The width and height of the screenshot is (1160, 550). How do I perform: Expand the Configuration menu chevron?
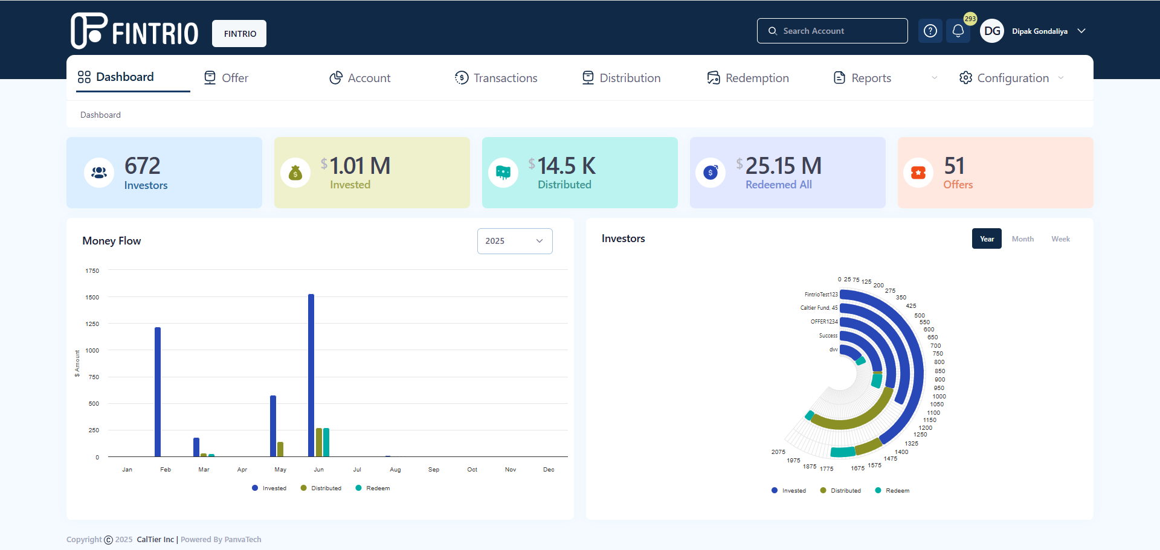point(1061,78)
